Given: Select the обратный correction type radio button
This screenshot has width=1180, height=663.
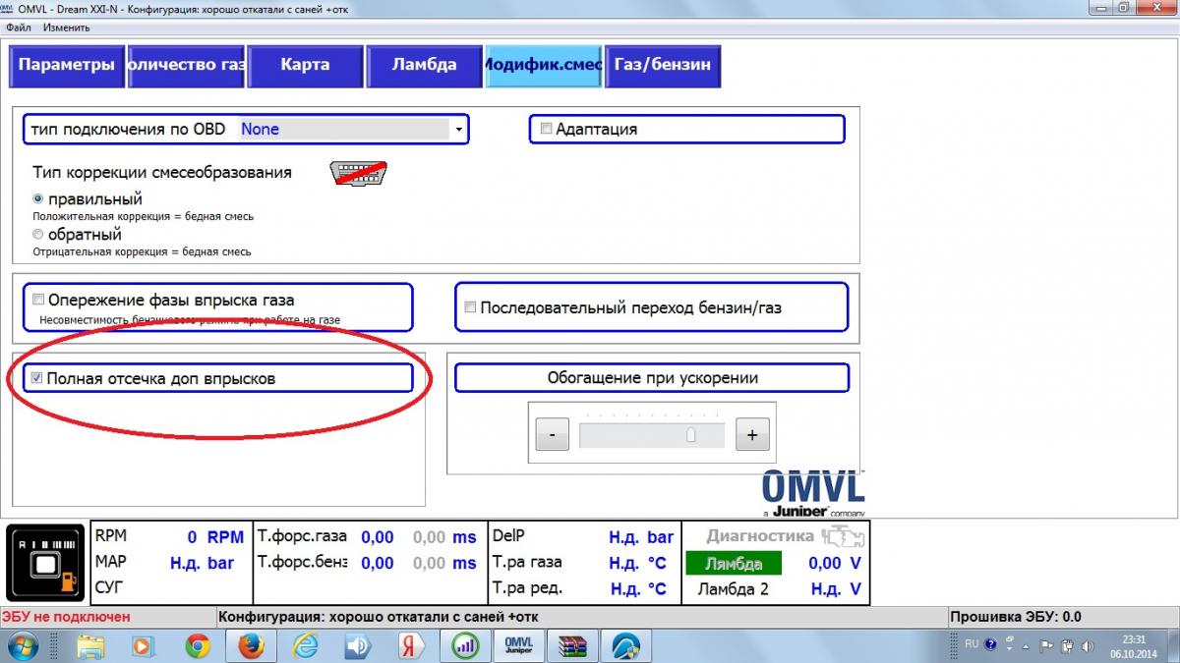Looking at the screenshot, I should tap(38, 235).
